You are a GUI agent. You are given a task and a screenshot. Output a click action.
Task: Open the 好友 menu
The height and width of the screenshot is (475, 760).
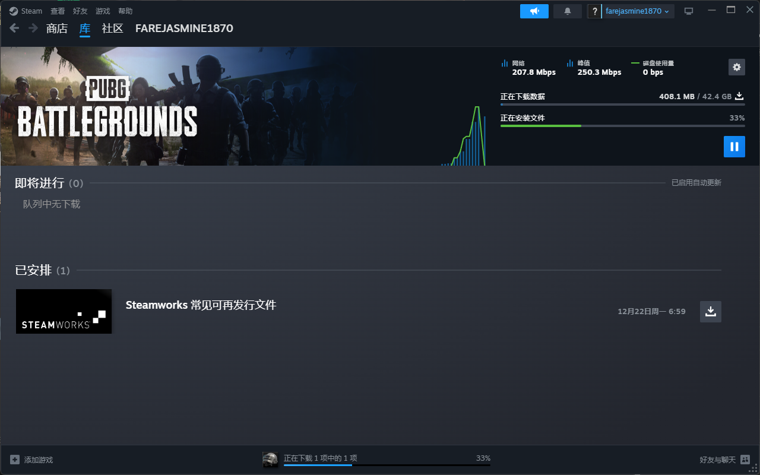coord(80,11)
